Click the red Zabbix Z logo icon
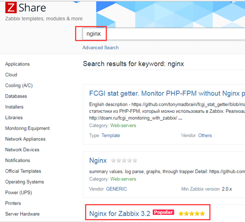 point(11,8)
